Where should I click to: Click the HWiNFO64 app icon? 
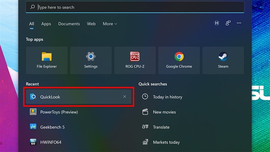click(x=33, y=142)
